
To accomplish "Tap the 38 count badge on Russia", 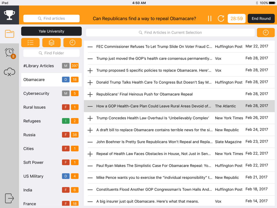I will point(75,135).
